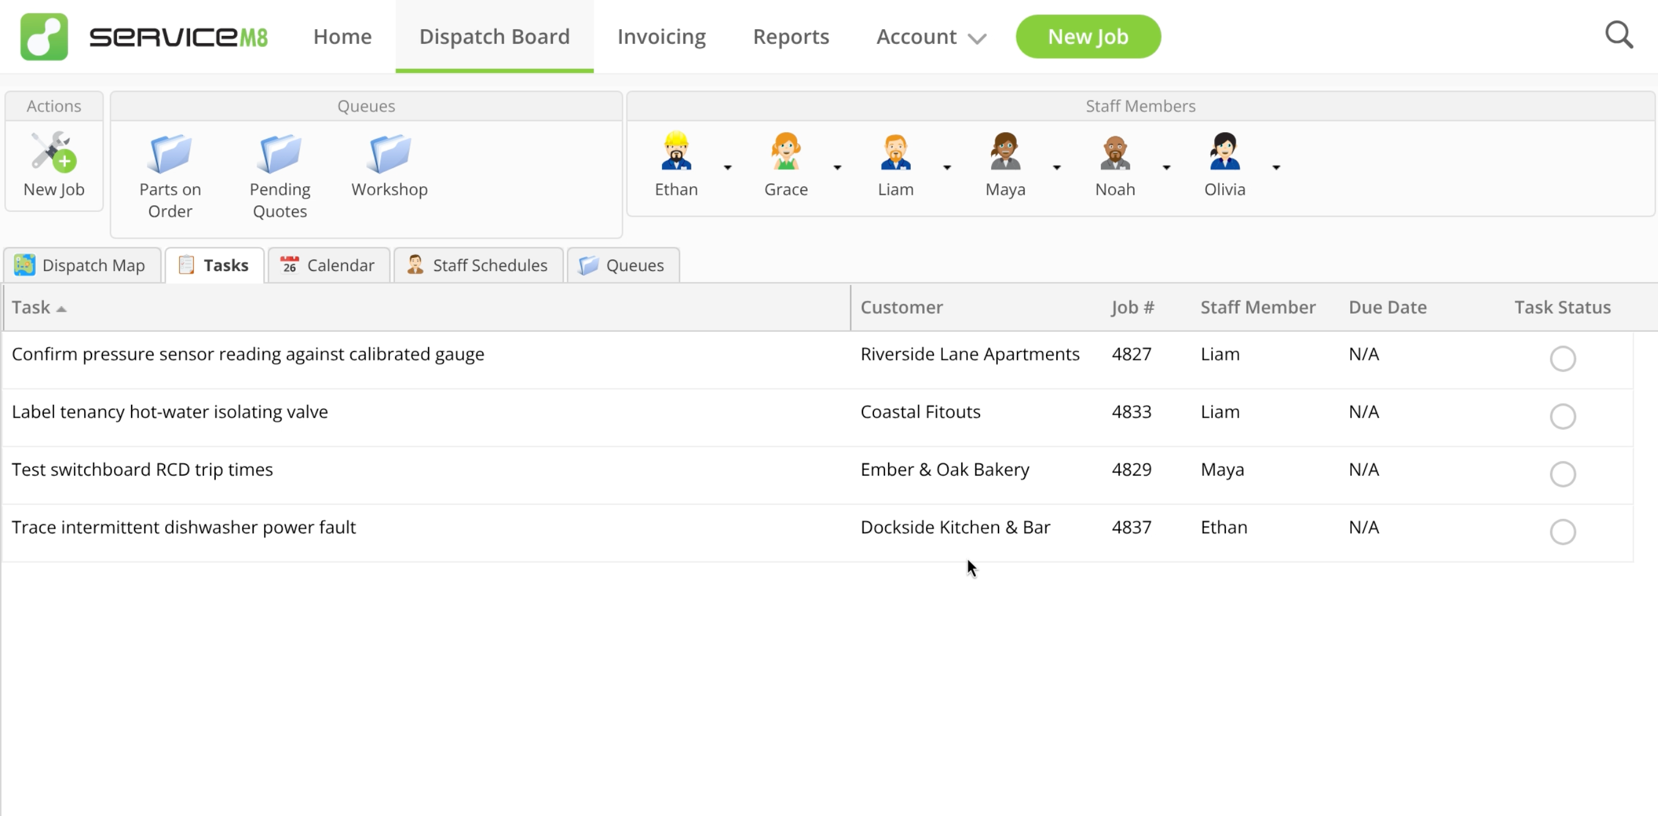Open the Dispatch Board menu item
The image size is (1658, 816).
tap(494, 37)
